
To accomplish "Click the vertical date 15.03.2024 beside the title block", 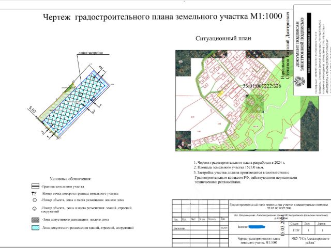I will (x=283, y=225).
